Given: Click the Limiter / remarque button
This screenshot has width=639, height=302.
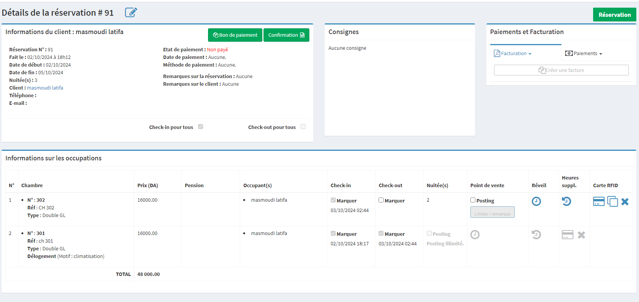Looking at the screenshot, I should pos(492,212).
